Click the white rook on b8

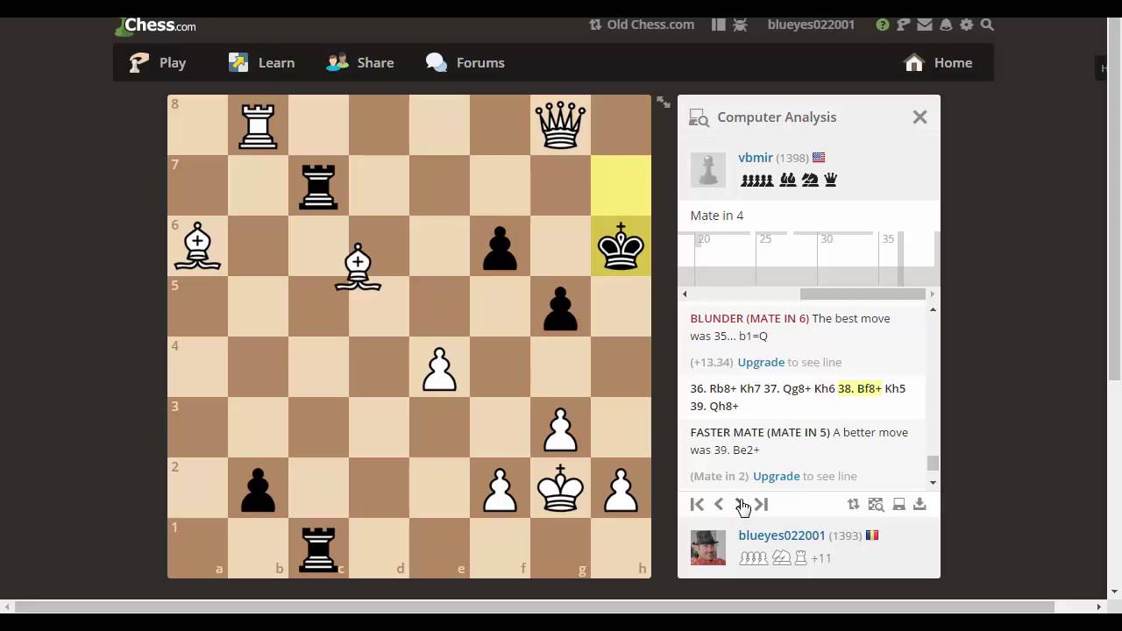(258, 124)
